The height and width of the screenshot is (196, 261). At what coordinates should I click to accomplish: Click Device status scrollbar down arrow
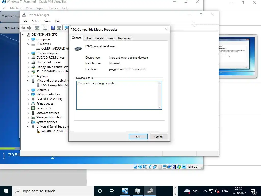tap(160, 107)
